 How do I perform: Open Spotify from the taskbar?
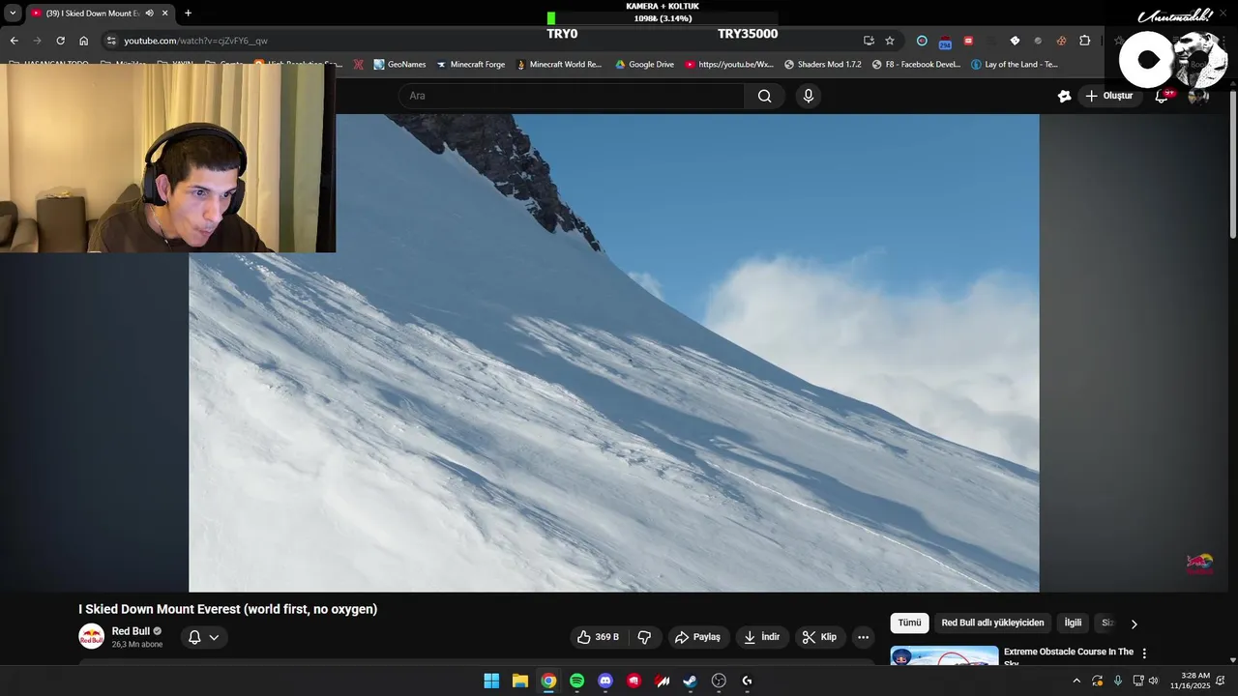(576, 681)
